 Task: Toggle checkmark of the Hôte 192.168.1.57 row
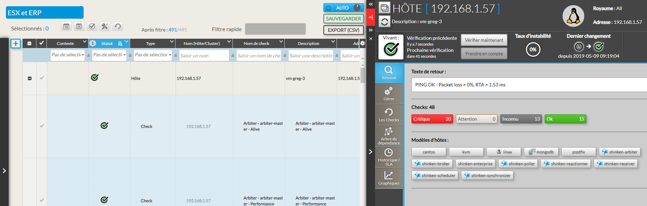(x=42, y=78)
